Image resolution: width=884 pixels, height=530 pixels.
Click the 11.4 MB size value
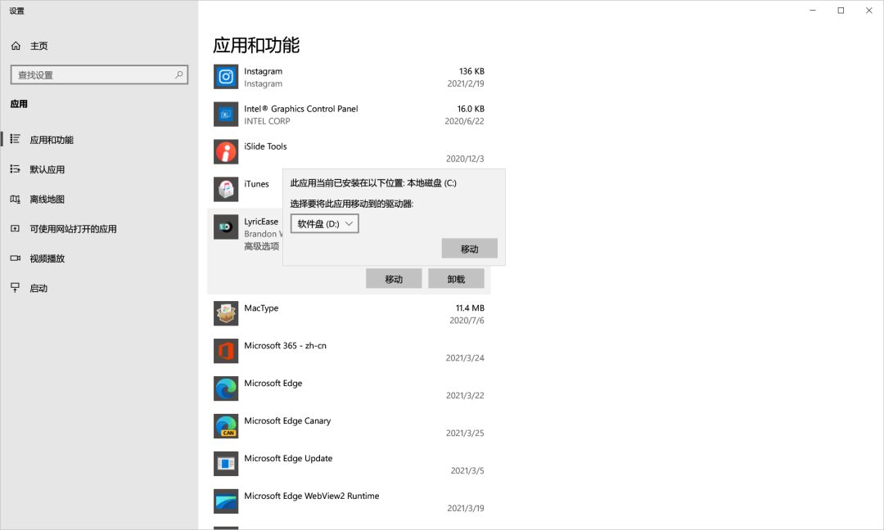470,308
